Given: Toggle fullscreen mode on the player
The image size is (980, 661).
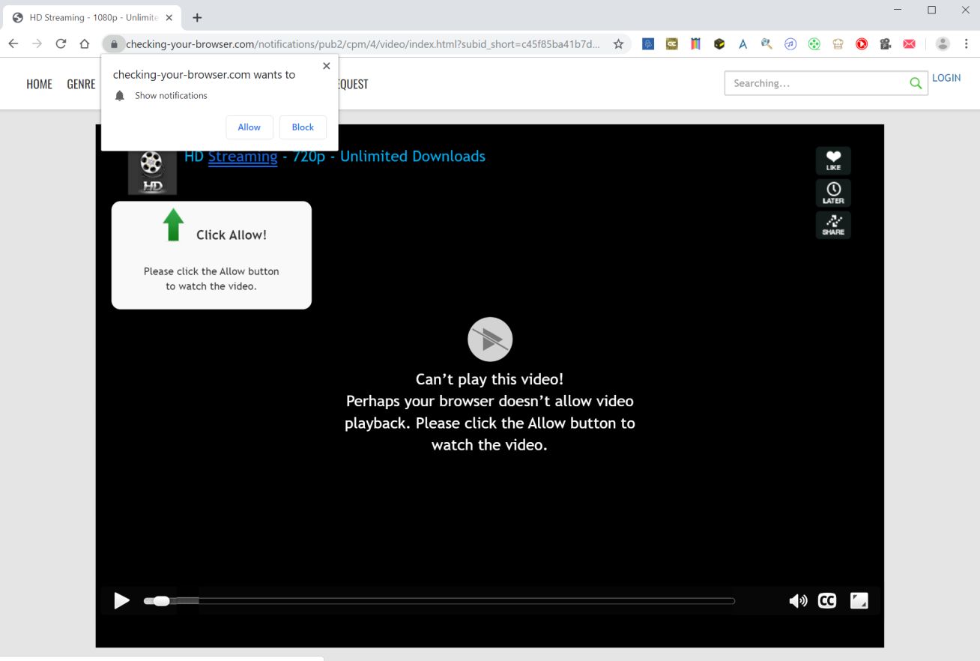Looking at the screenshot, I should (x=859, y=601).
